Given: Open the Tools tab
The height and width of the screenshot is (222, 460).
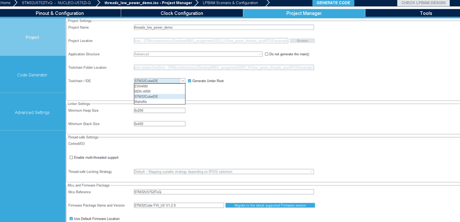Looking at the screenshot, I should [x=425, y=13].
